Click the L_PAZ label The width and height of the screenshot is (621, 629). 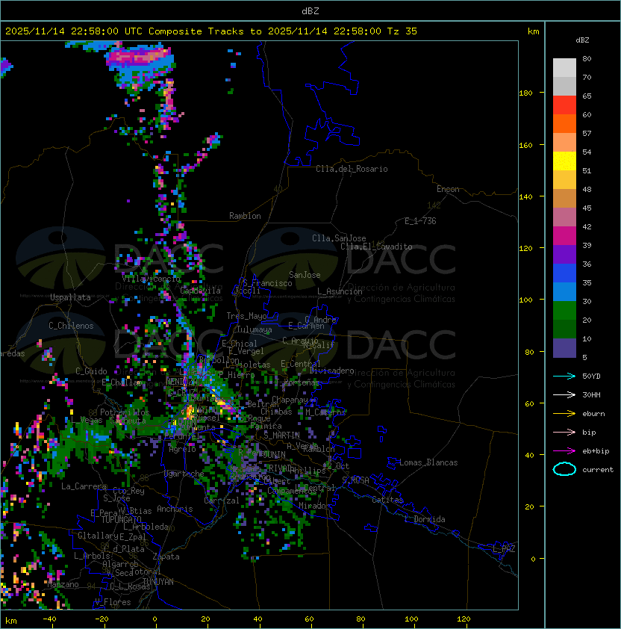tap(505, 549)
